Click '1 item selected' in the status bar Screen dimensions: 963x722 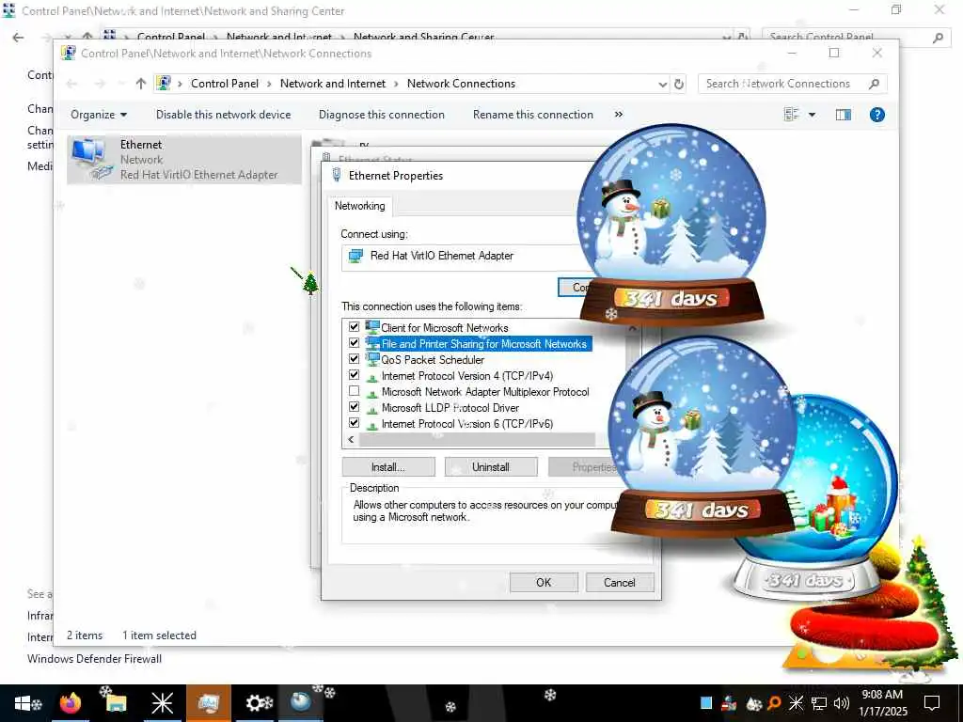click(159, 636)
